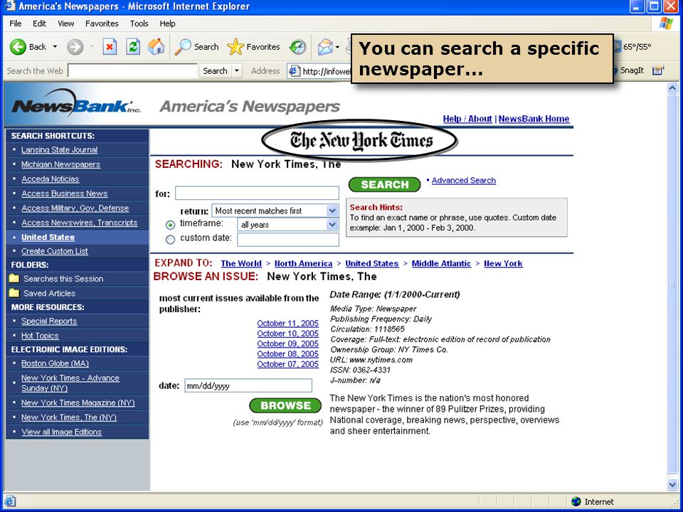Open the timeframe all years dropdown
The width and height of the screenshot is (683, 512).
[332, 225]
